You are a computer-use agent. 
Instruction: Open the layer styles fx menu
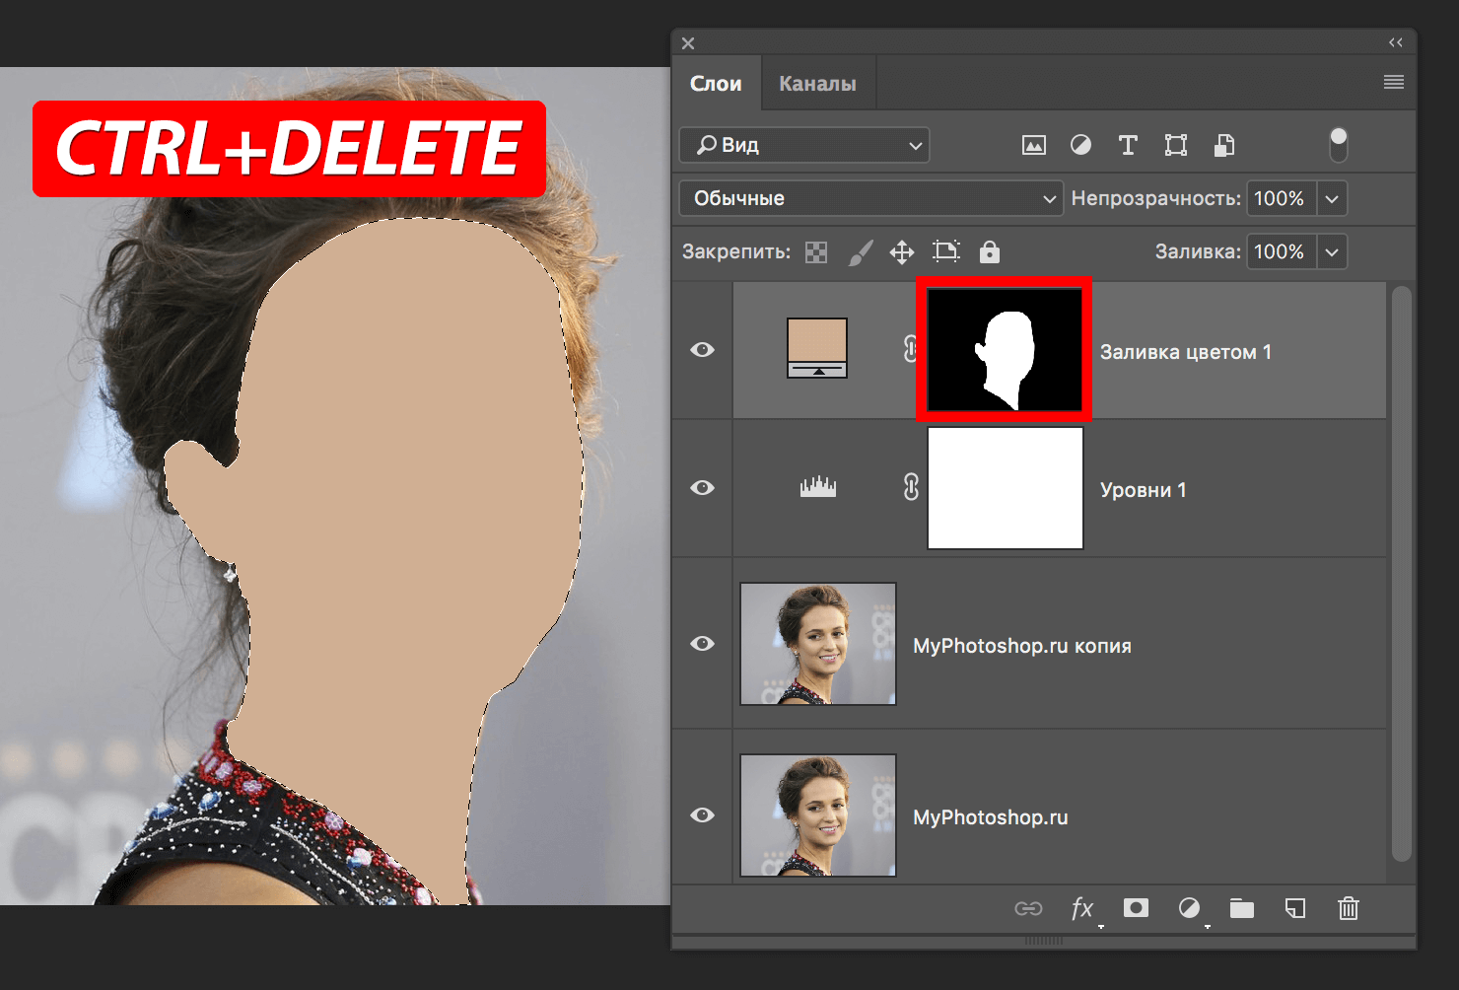point(1082,908)
